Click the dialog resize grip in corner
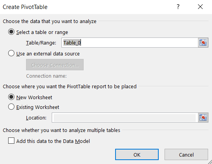The width and height of the screenshot is (212, 164). pyautogui.click(x=210, y=162)
